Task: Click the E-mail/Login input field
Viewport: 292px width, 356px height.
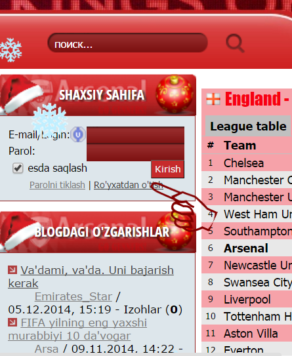Action: [135, 135]
